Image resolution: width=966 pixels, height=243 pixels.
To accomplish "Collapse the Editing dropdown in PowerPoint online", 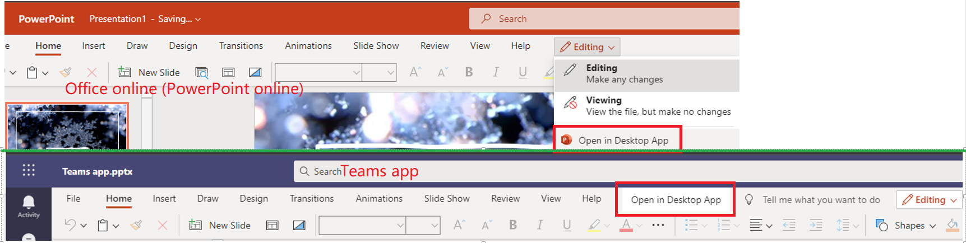I will coord(587,47).
